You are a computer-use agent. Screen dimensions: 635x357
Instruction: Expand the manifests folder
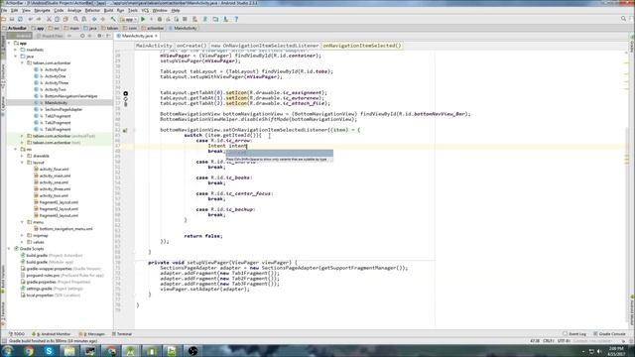pyautogui.click(x=16, y=50)
